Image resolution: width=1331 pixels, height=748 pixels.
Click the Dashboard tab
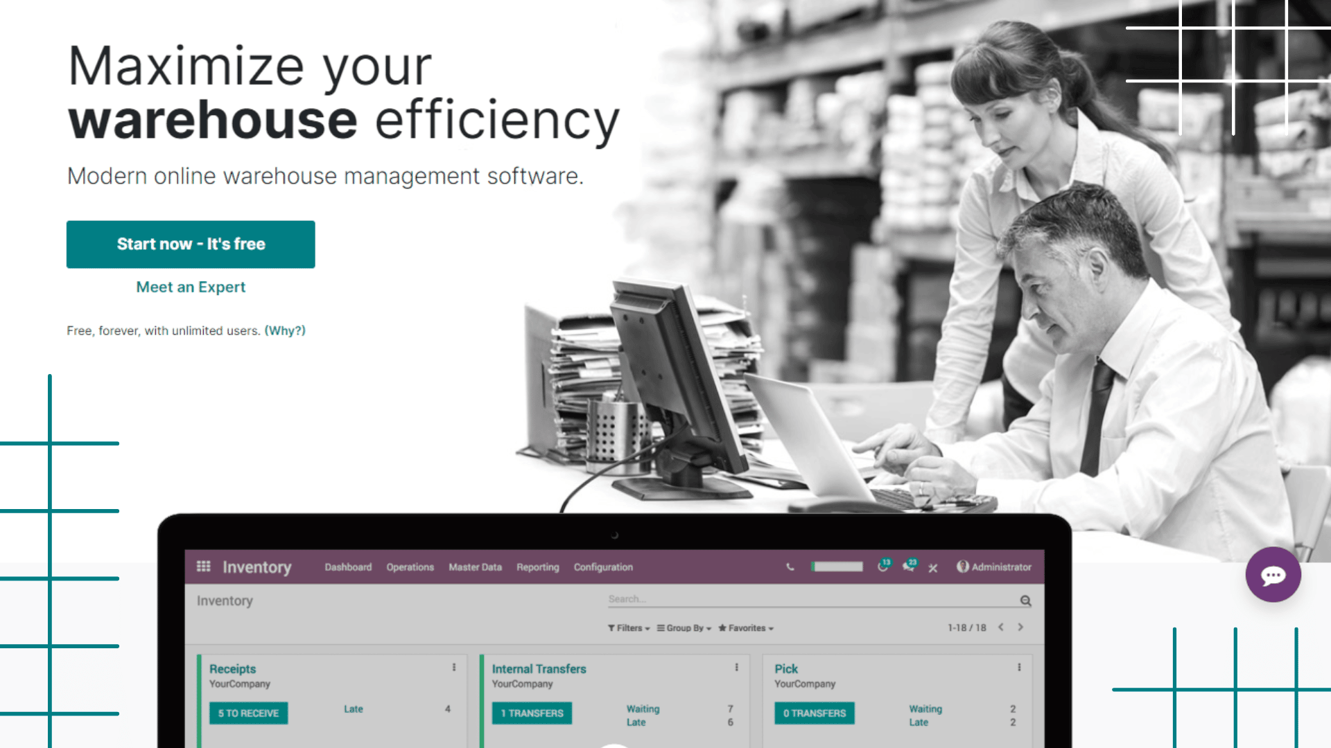pos(348,567)
